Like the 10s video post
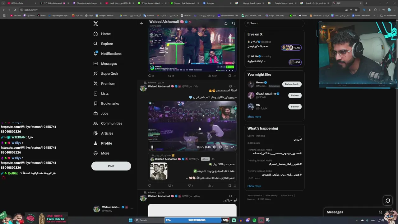398x224 pixels. pyautogui.click(x=191, y=186)
